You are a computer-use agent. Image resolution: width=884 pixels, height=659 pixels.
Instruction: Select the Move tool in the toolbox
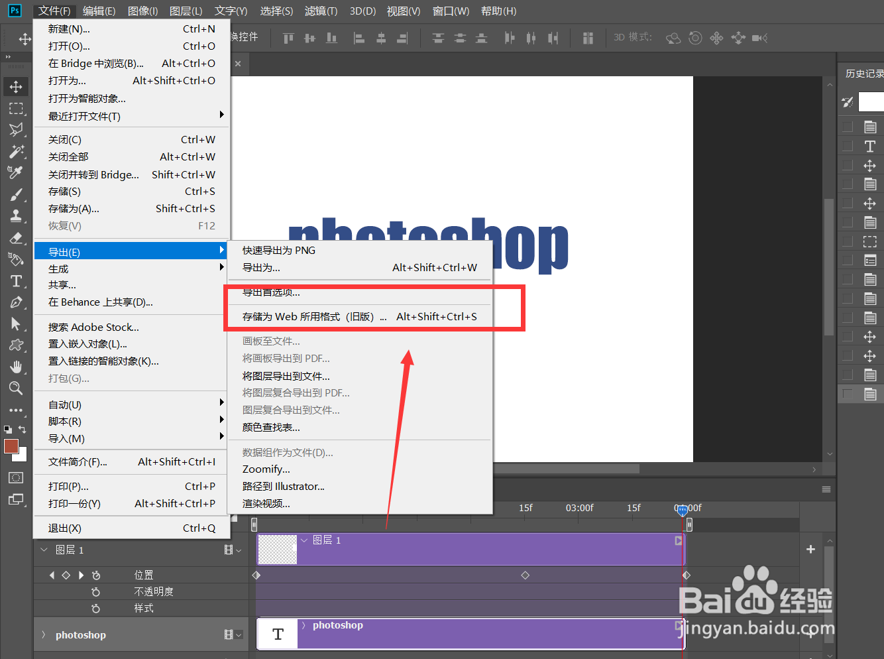tap(16, 87)
